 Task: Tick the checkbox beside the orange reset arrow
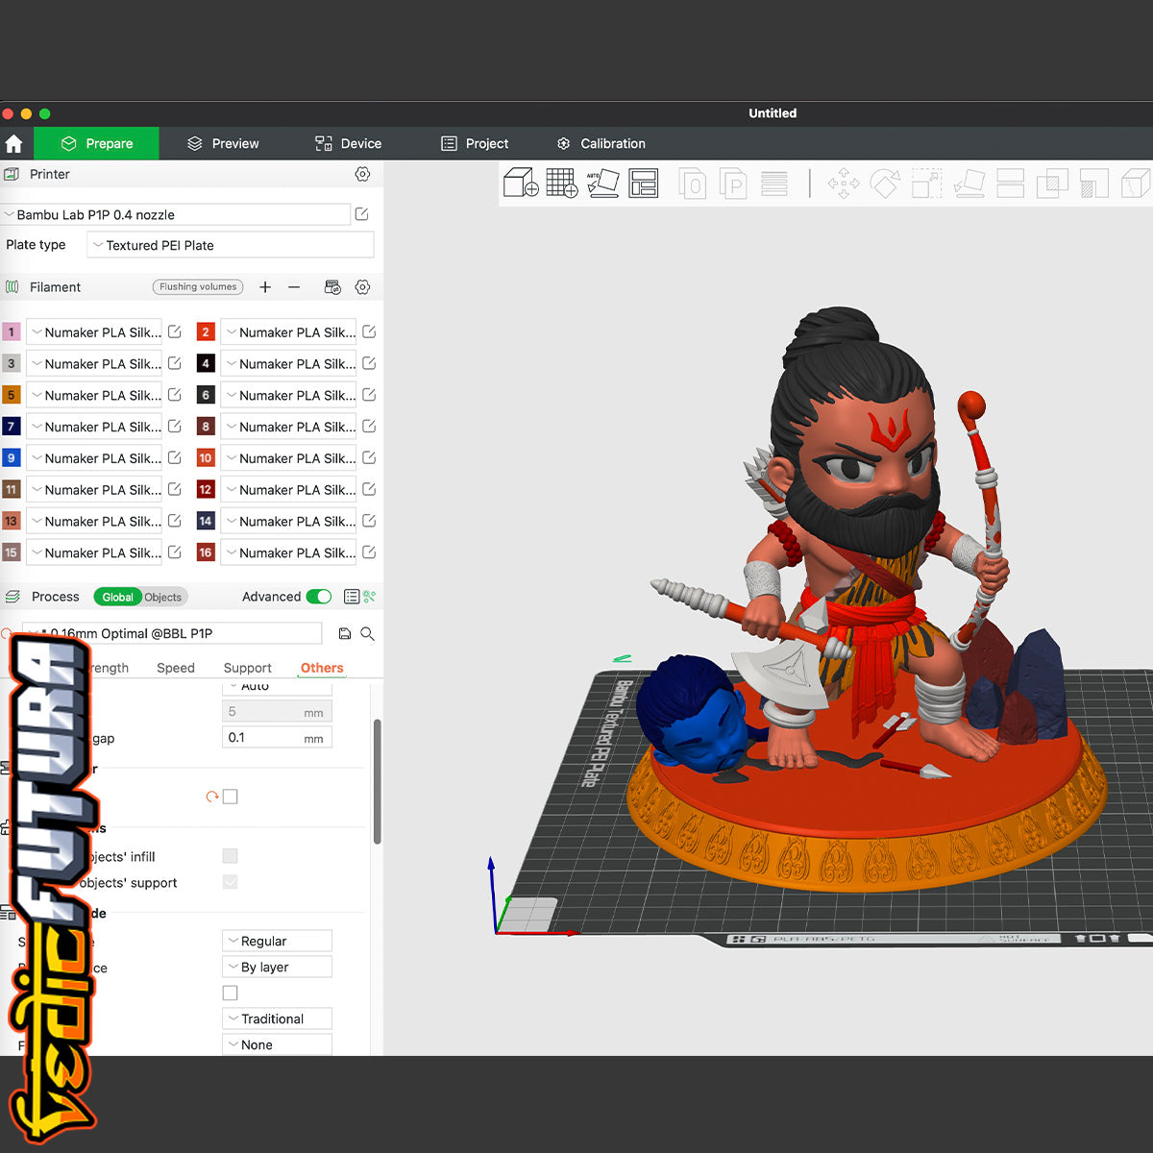click(x=230, y=797)
